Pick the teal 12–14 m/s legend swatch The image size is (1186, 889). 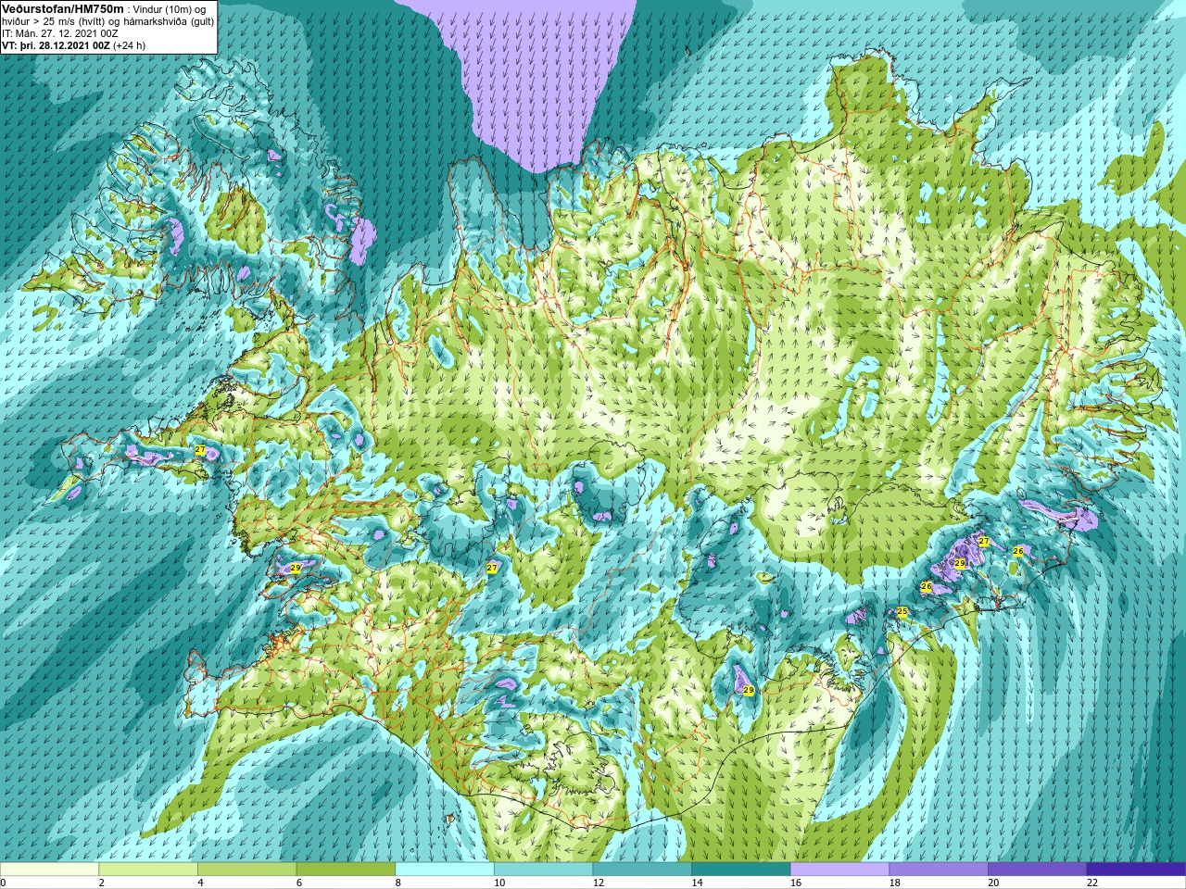[x=642, y=870]
